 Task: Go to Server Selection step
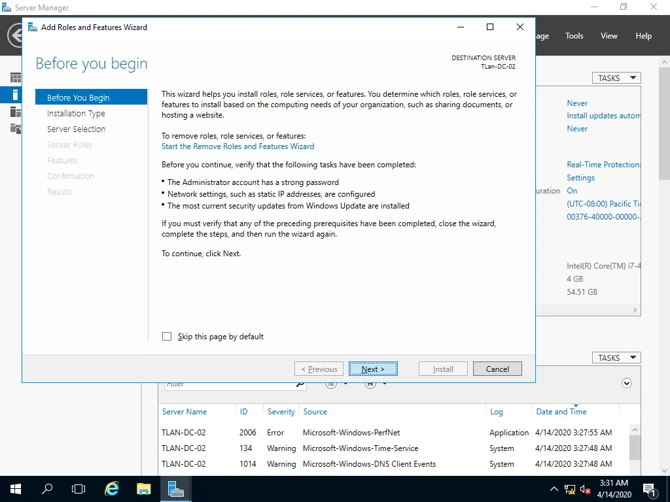[x=76, y=129]
